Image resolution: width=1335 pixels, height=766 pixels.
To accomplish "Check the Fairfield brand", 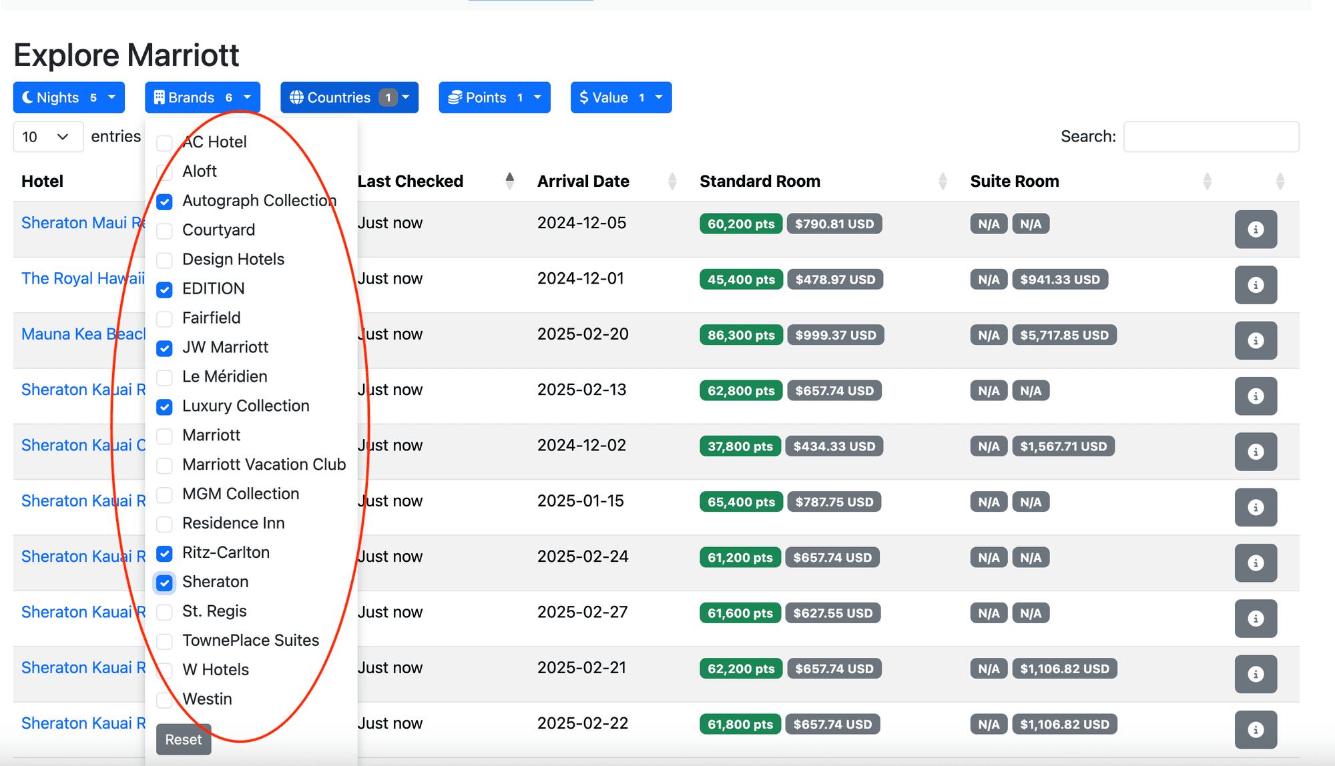I will pos(164,319).
